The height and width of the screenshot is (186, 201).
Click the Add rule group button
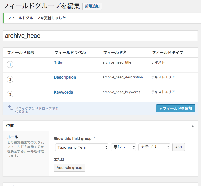(69, 168)
